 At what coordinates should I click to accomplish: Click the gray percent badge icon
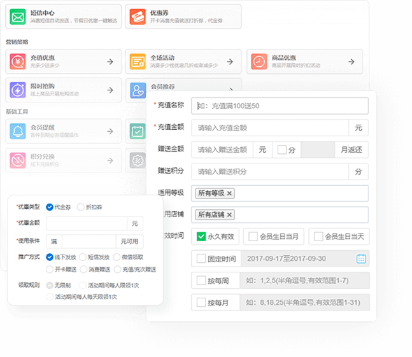[138, 160]
